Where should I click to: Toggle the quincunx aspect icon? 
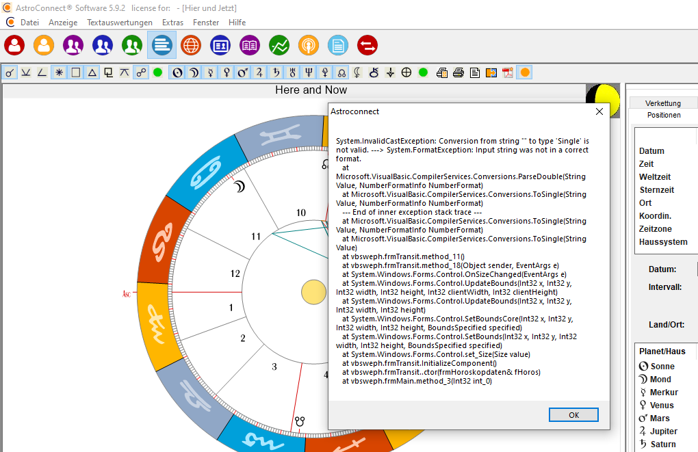tap(125, 72)
